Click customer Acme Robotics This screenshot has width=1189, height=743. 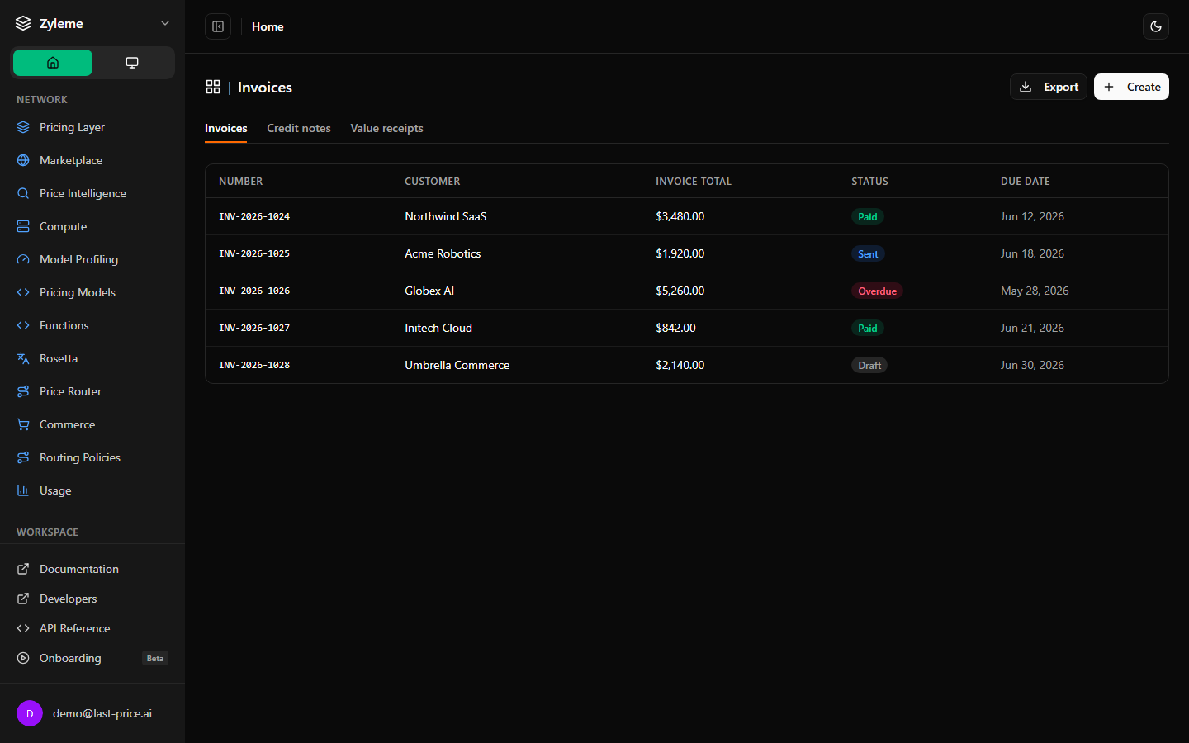pyautogui.click(x=443, y=253)
